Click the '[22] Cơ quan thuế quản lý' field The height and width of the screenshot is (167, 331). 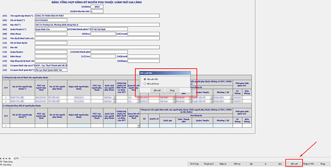click(51, 70)
